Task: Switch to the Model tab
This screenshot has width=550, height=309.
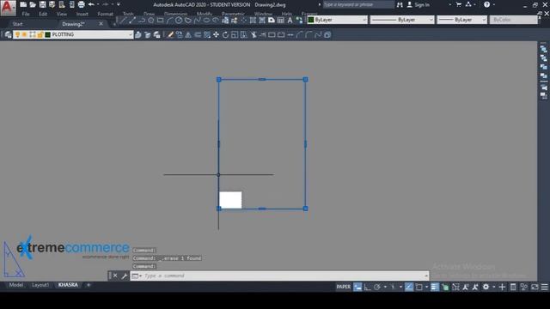Action: coord(15,285)
